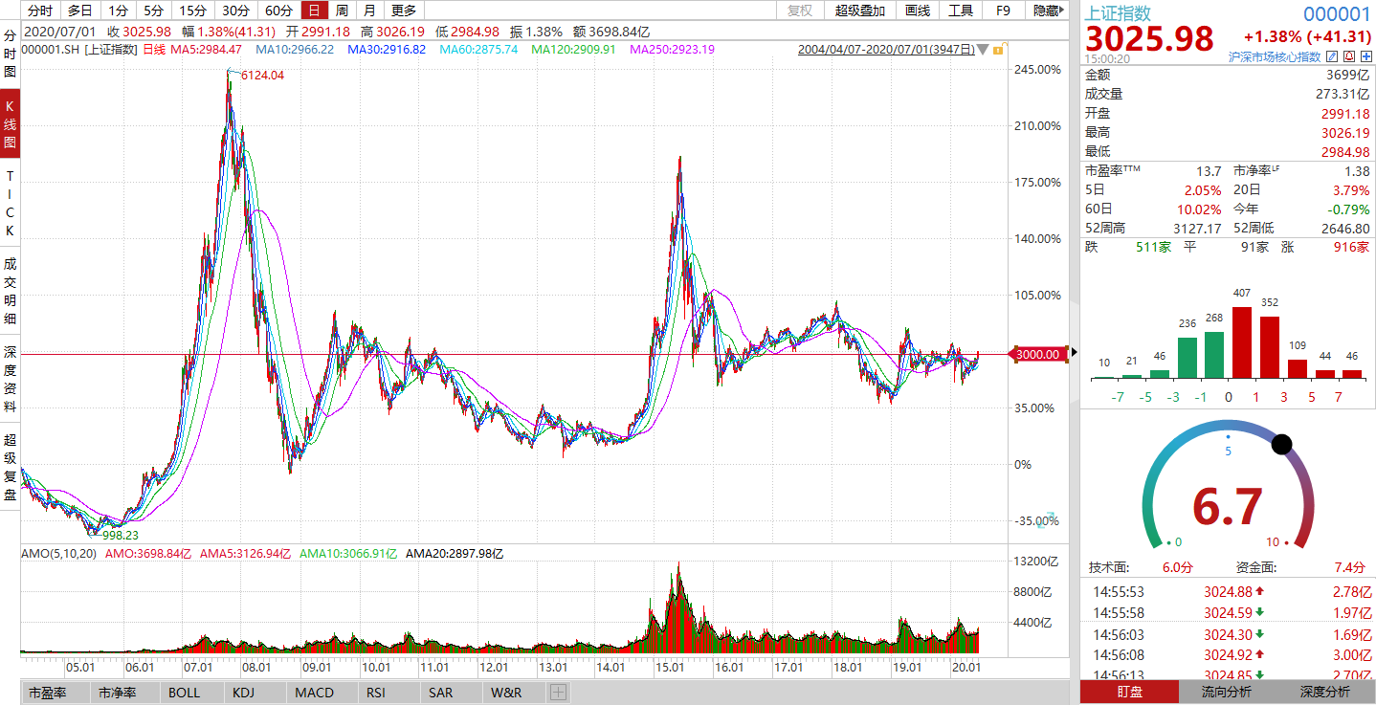Click the small watermark icon at chart bottom-right
1376x705 pixels.
pyautogui.click(x=1050, y=516)
